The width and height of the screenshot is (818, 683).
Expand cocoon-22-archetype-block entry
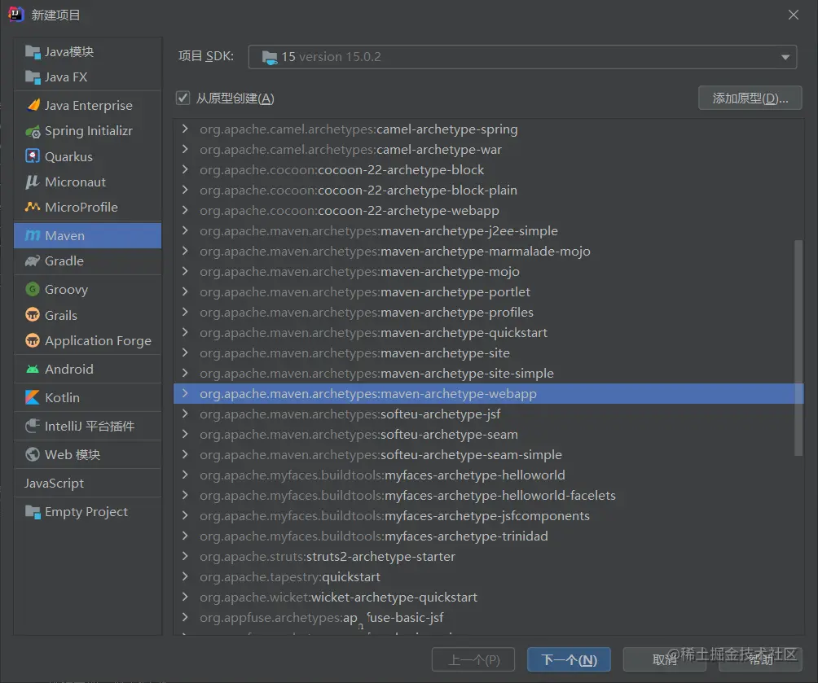click(x=185, y=169)
